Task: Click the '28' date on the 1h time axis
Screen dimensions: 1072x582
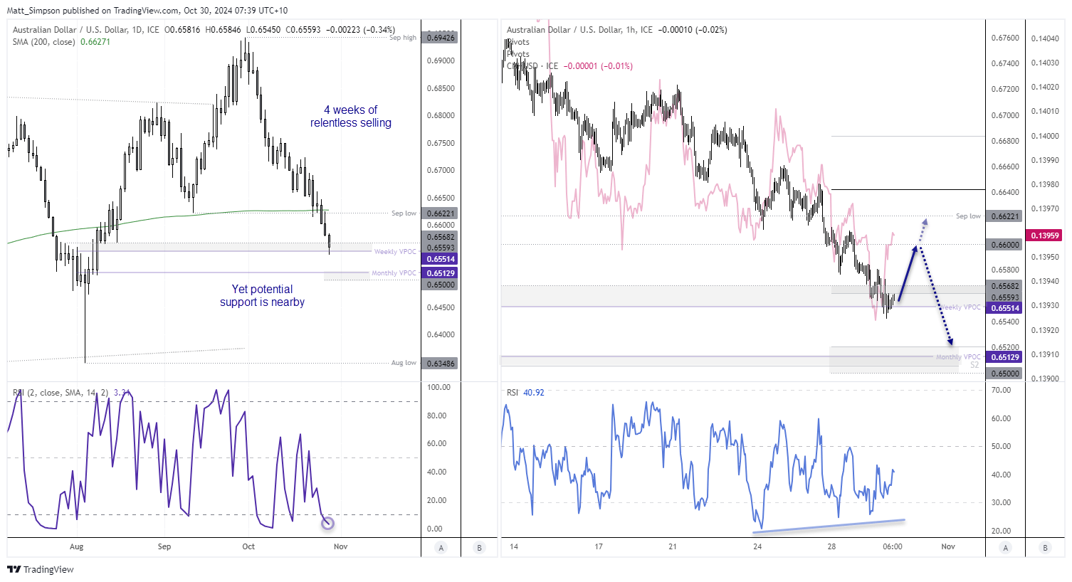Action: (x=831, y=547)
